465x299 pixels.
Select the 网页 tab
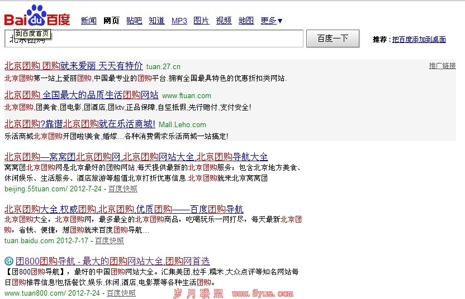click(x=111, y=21)
